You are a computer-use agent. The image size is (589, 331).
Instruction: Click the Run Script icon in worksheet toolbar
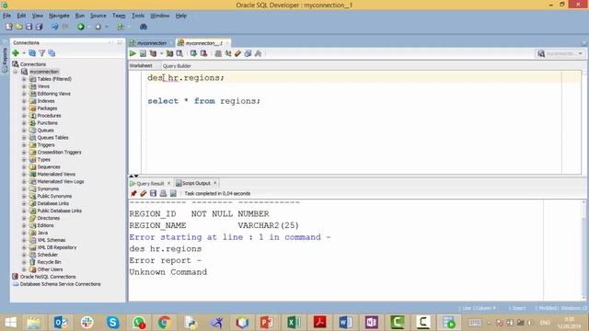coord(143,53)
